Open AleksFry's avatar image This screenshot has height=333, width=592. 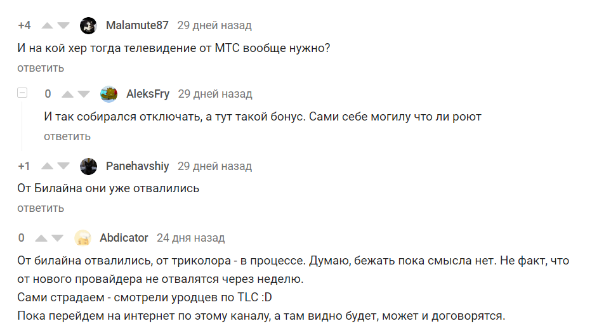[109, 95]
